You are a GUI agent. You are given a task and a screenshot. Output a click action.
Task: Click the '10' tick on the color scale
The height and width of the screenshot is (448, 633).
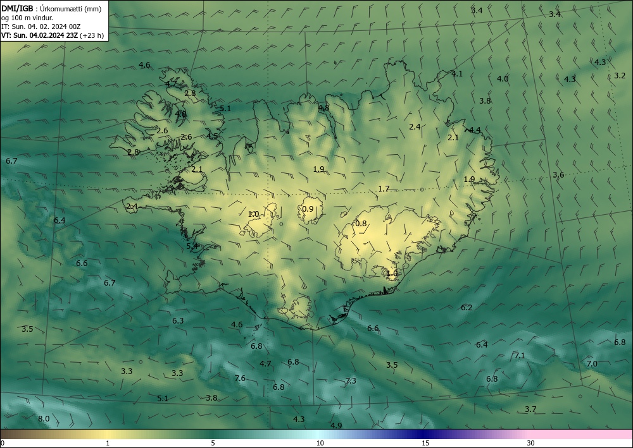click(320, 443)
